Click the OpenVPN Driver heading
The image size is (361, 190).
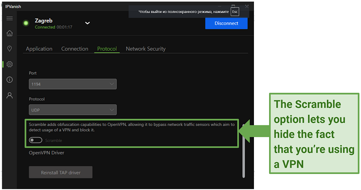tap(47, 153)
